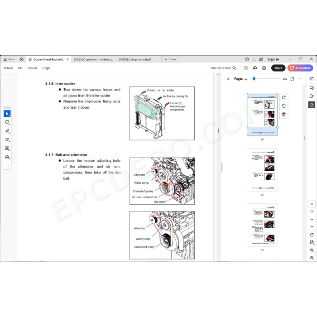This screenshot has width=317, height=317.
Task: Open the help question-mark icon
Action: coord(247,59)
